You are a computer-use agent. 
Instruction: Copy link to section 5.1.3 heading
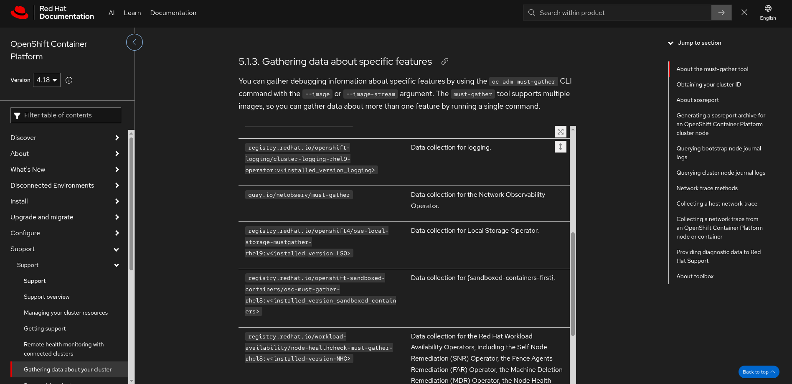click(445, 61)
